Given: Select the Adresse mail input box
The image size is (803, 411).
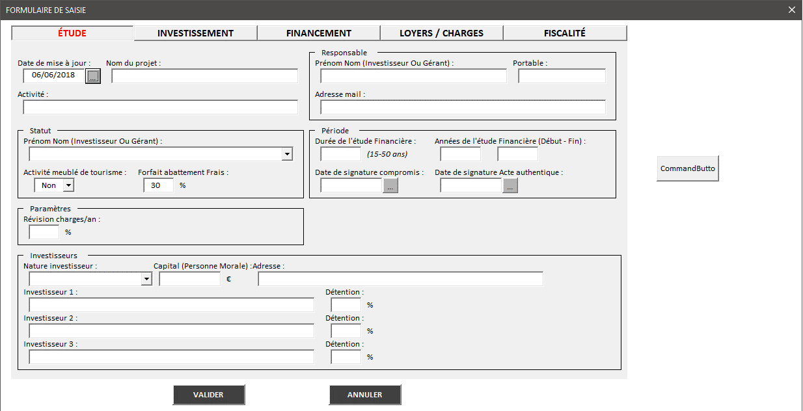Looking at the screenshot, I should pyautogui.click(x=463, y=107).
